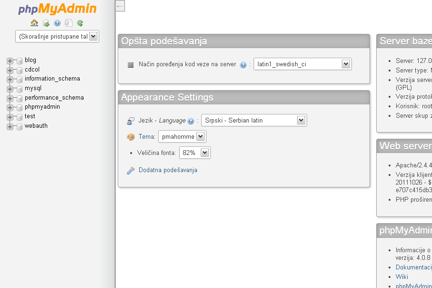Click the Appearance Settings panel header

(244, 97)
